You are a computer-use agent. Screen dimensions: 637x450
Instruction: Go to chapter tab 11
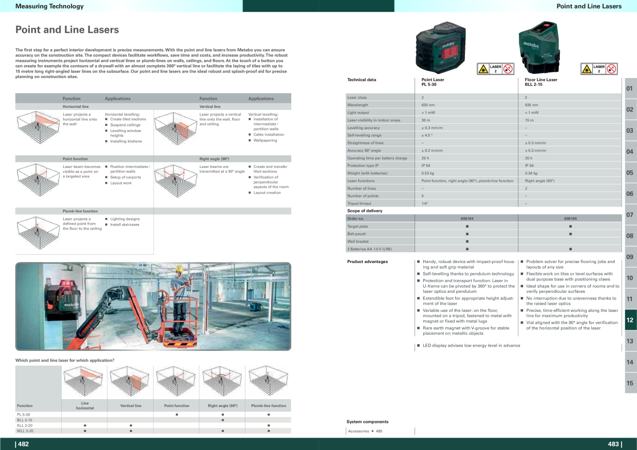point(630,299)
